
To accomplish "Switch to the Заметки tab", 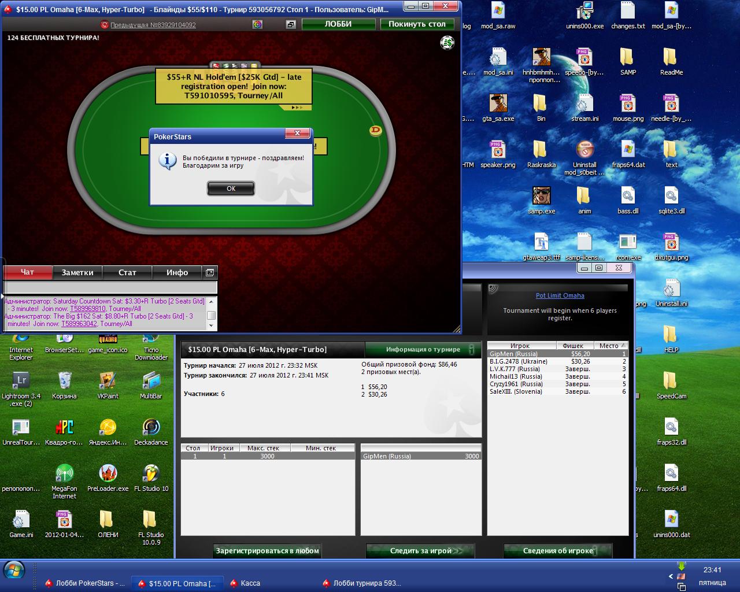I will (77, 272).
